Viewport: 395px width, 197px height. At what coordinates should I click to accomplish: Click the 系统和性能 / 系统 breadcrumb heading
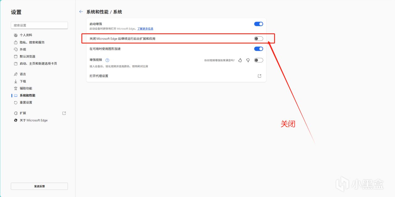(x=104, y=12)
